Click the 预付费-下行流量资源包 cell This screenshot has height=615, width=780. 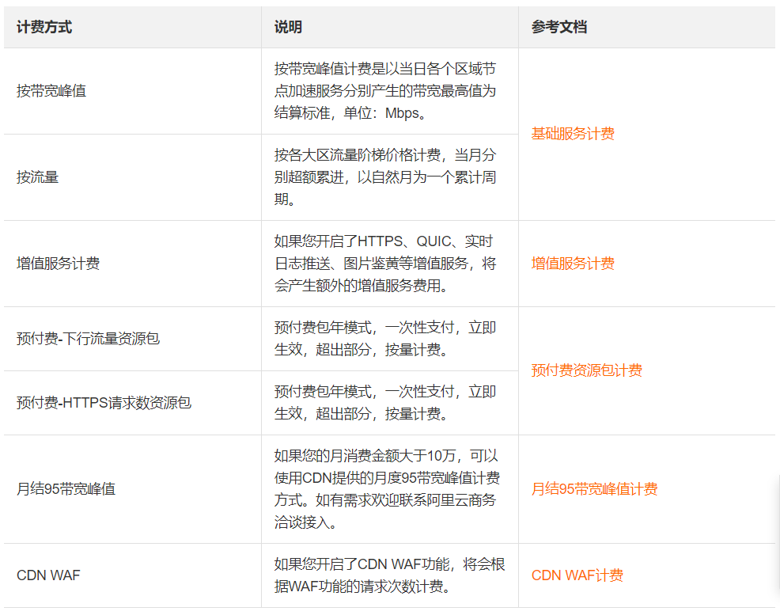(88, 339)
